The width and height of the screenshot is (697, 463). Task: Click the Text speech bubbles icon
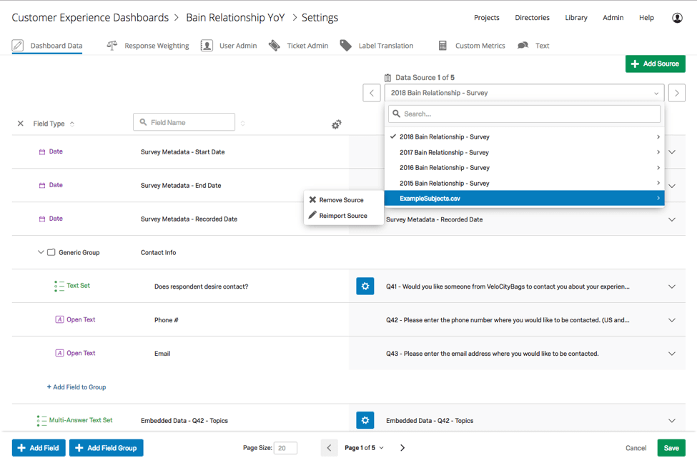tap(523, 45)
